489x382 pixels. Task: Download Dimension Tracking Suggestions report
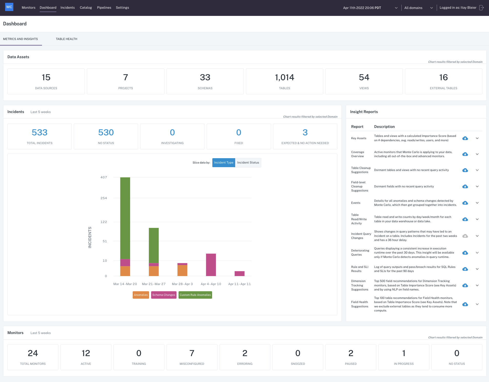[465, 285]
